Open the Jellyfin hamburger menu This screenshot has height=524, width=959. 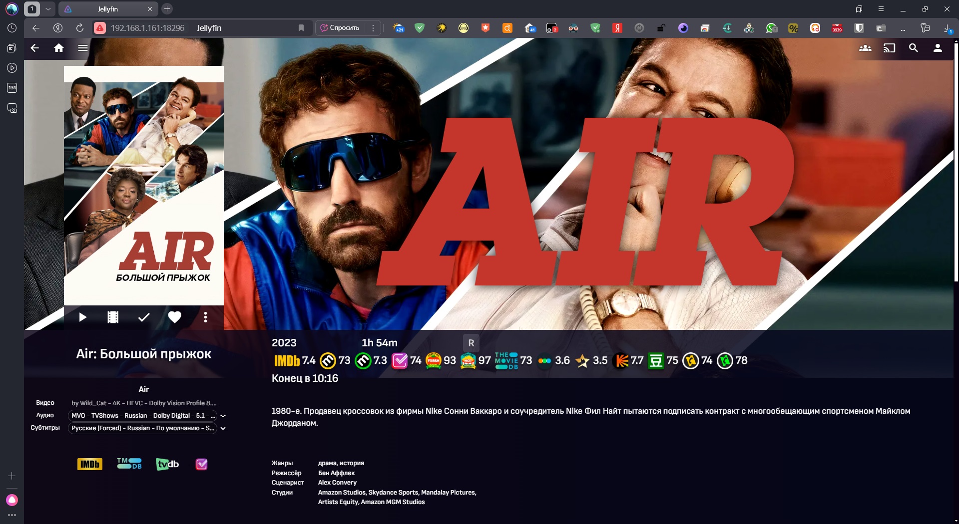83,48
